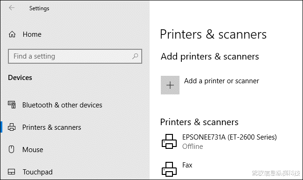
Task: Select Printers & scanners in sidebar
Action: [52, 127]
